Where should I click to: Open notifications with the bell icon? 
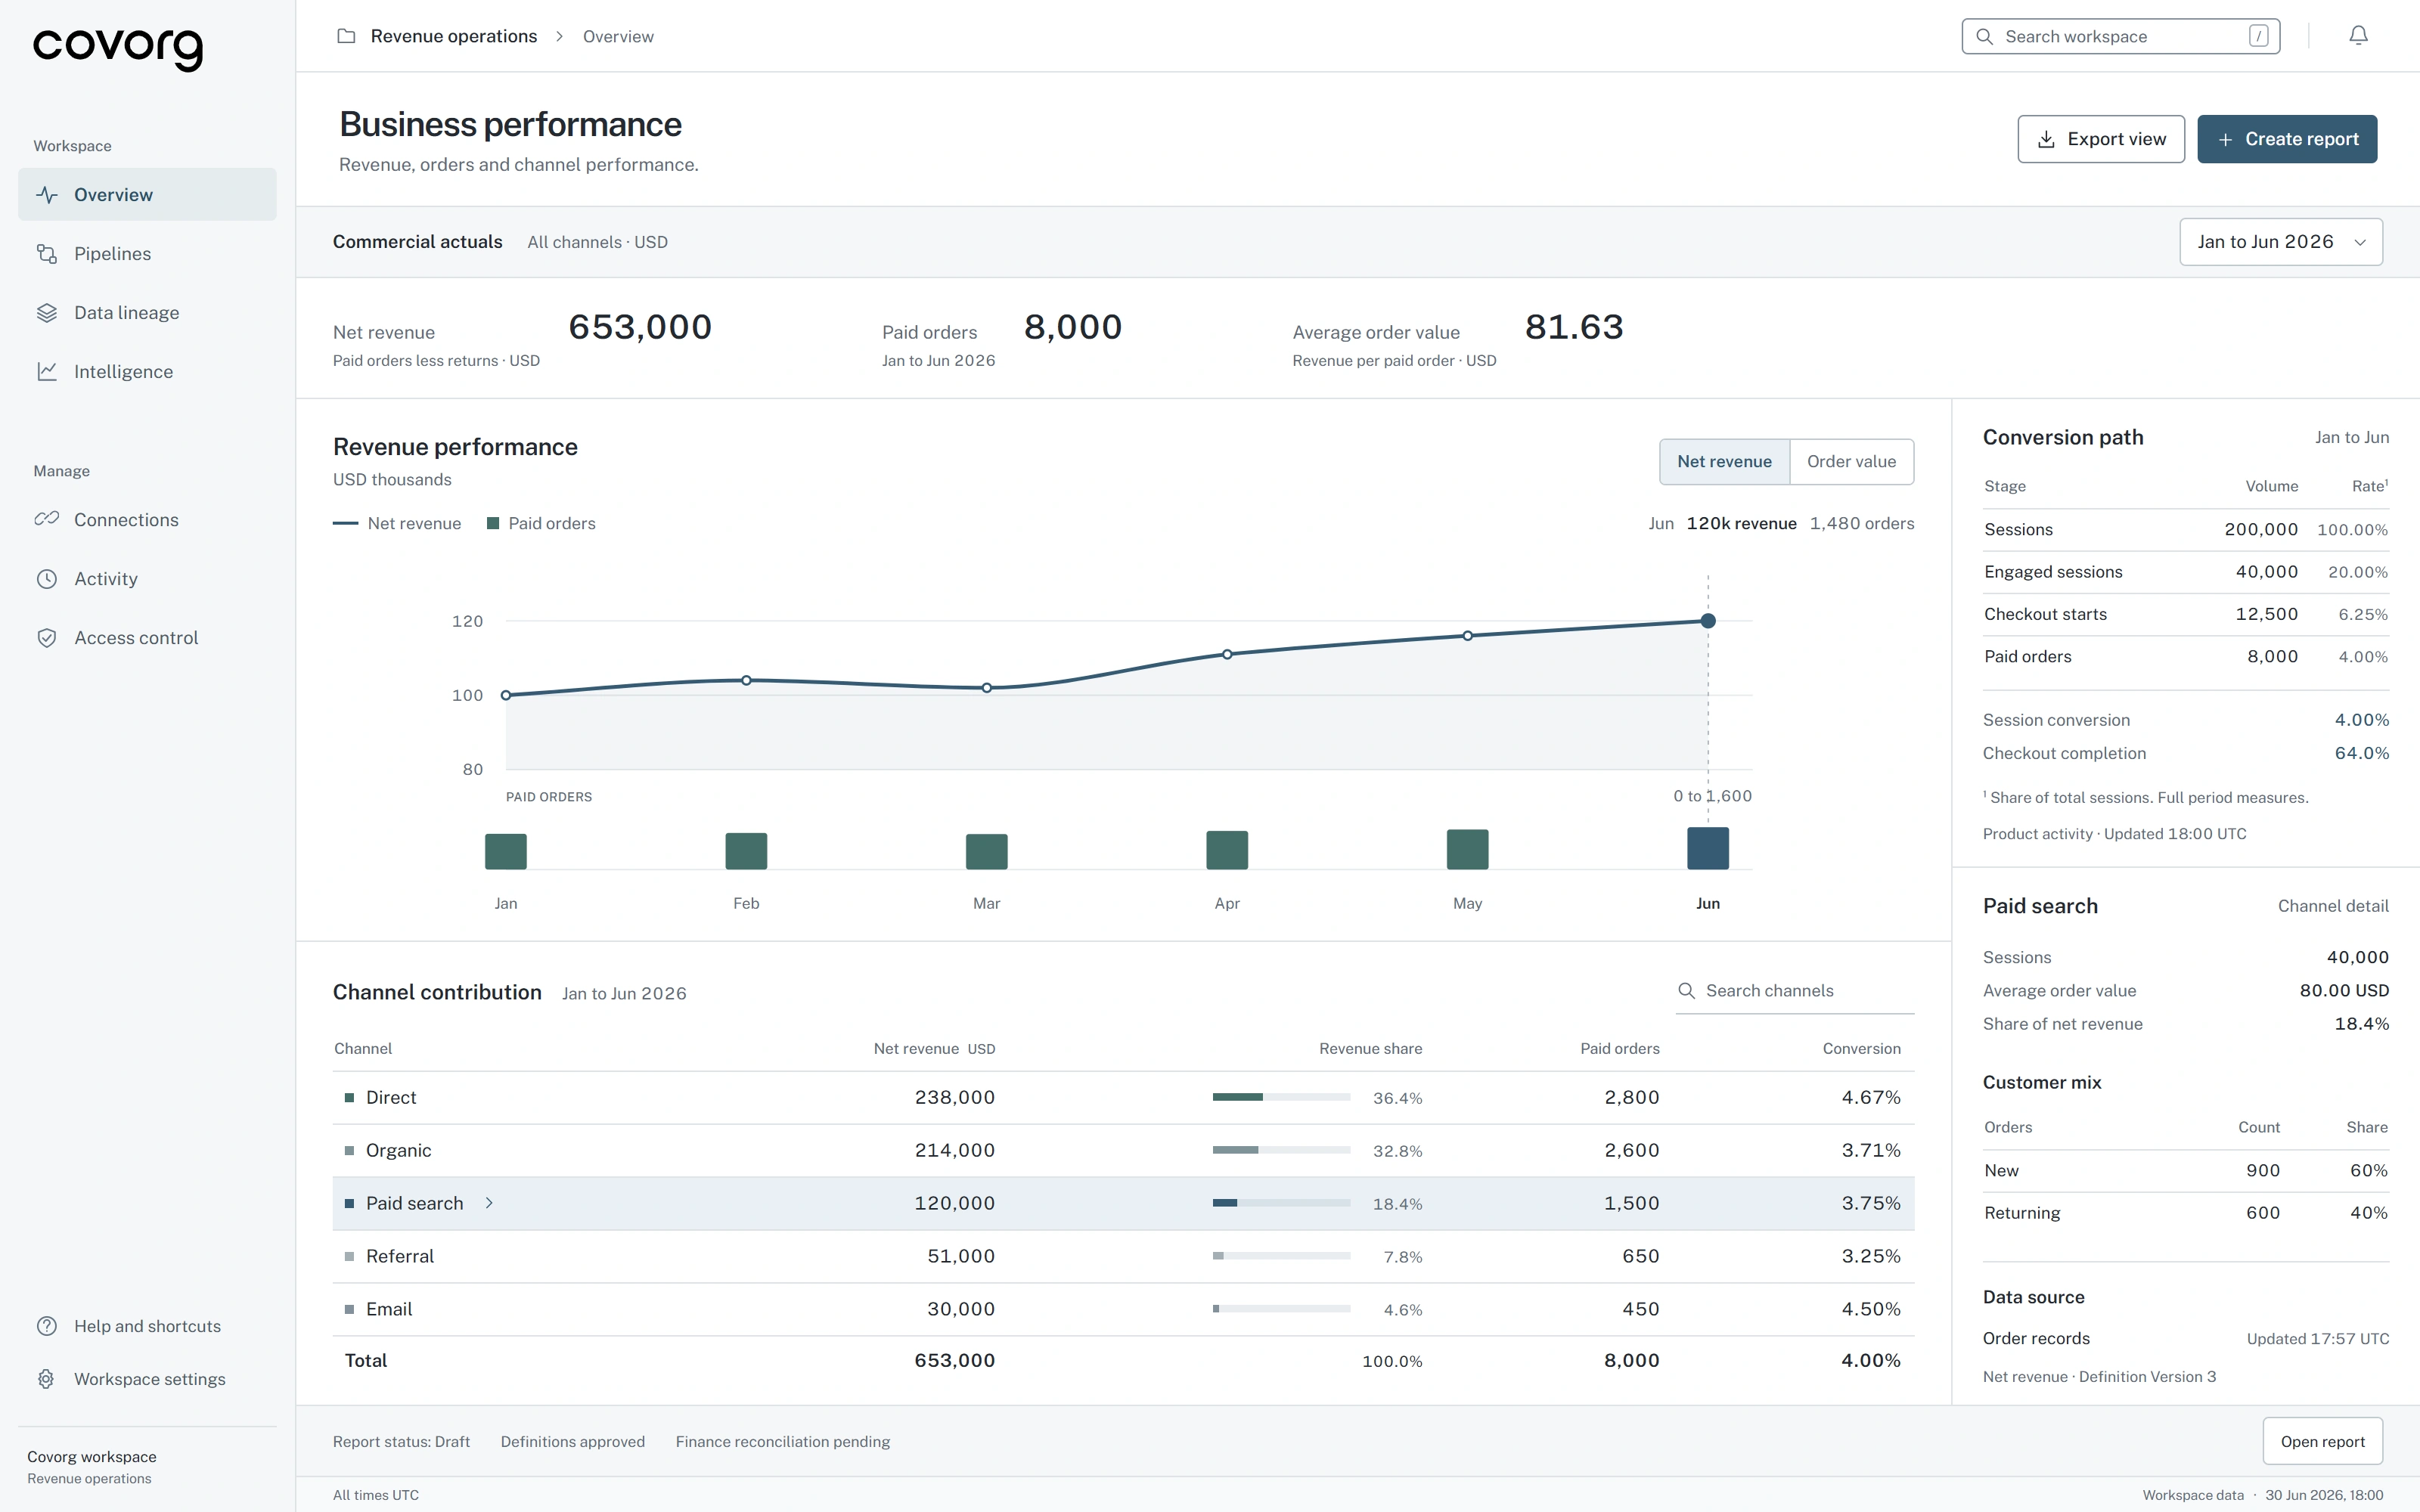click(x=2358, y=36)
